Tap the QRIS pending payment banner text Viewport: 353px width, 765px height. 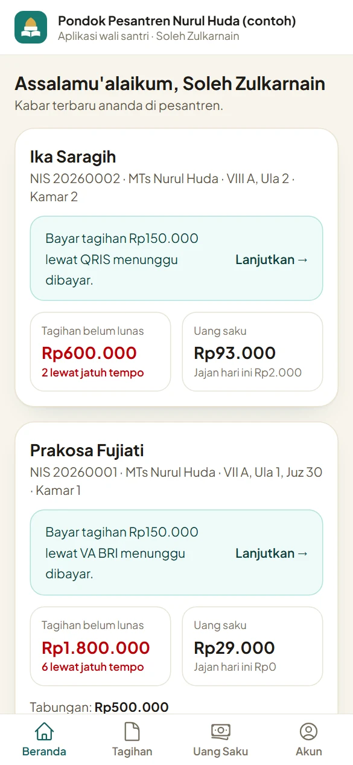[x=122, y=259]
